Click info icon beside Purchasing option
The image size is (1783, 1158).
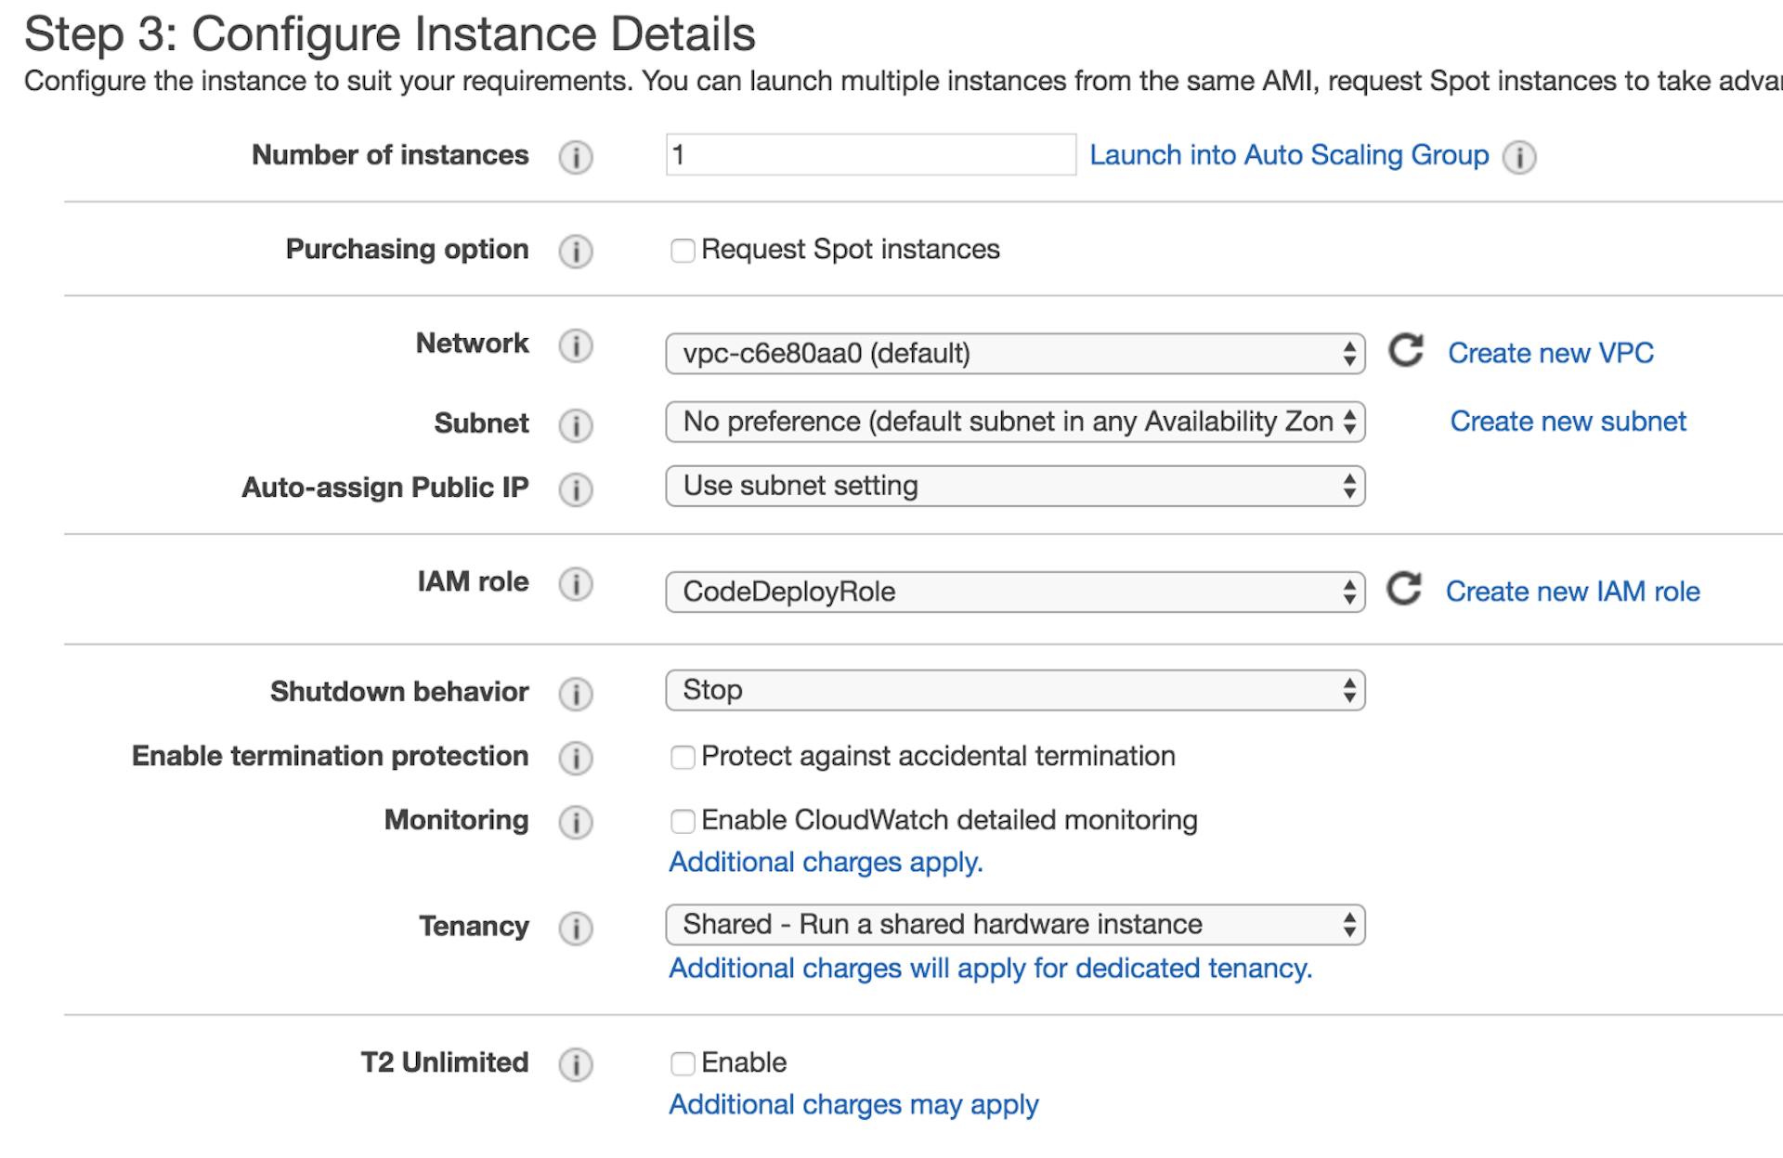coord(575,251)
